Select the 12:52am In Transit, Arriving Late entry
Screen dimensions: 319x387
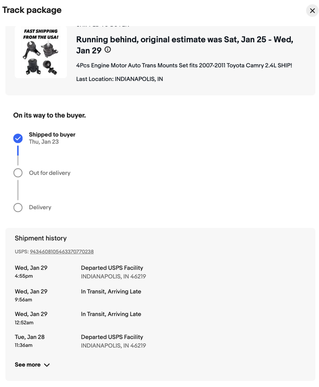(111, 314)
